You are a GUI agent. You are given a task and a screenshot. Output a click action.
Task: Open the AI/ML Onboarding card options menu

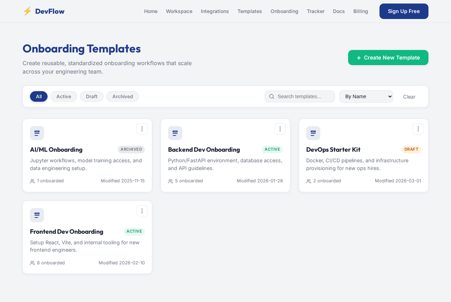click(x=142, y=129)
